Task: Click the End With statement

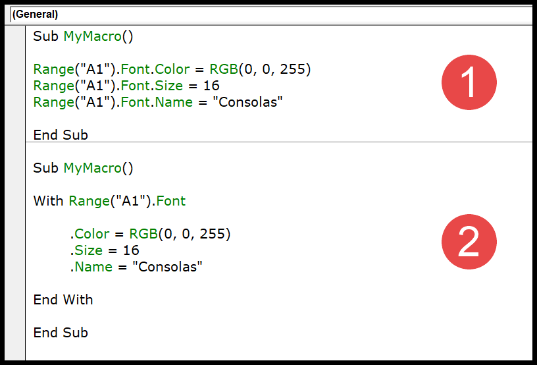Action: click(x=63, y=300)
